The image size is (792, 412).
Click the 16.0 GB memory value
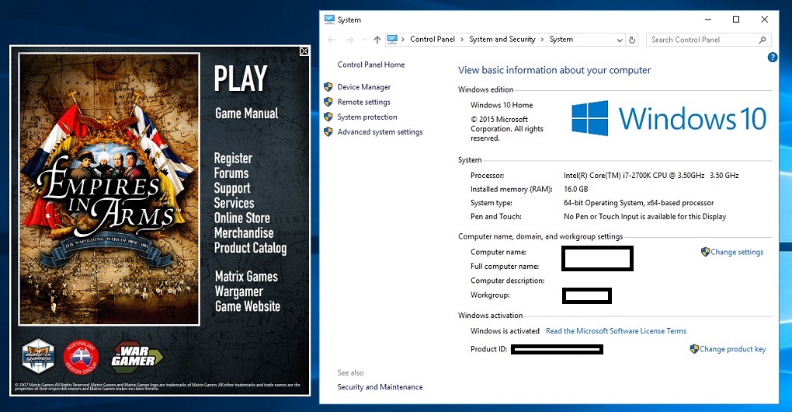576,189
